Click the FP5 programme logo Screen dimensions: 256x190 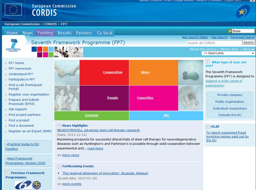point(36,185)
